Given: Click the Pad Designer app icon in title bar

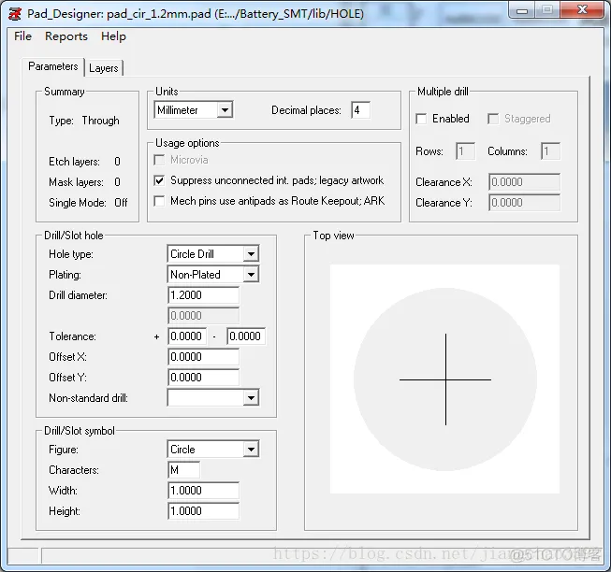Looking at the screenshot, I should [15, 14].
